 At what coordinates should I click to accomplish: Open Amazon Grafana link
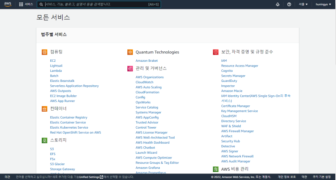pyautogui.click(x=147, y=168)
